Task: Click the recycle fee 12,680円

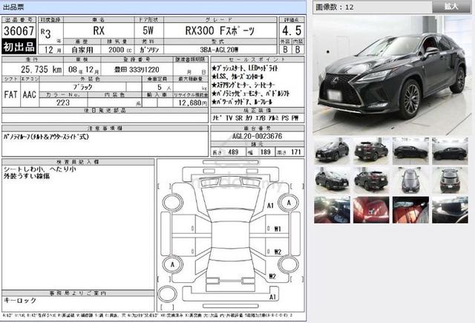Action: click(193, 103)
